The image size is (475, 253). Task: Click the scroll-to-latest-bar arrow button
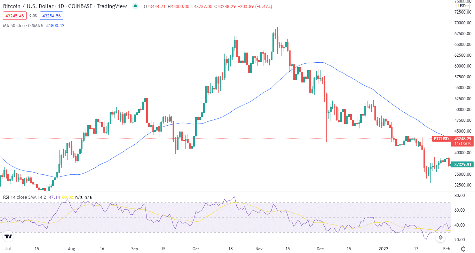[441, 238]
